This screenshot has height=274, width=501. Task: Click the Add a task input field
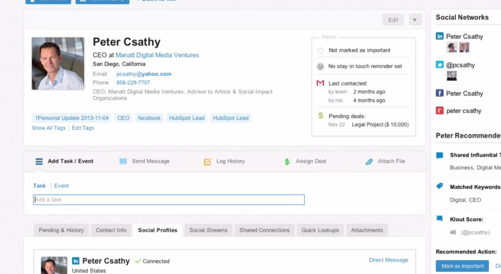(169, 200)
